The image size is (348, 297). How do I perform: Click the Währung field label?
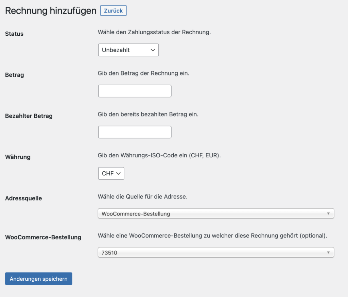tap(18, 157)
